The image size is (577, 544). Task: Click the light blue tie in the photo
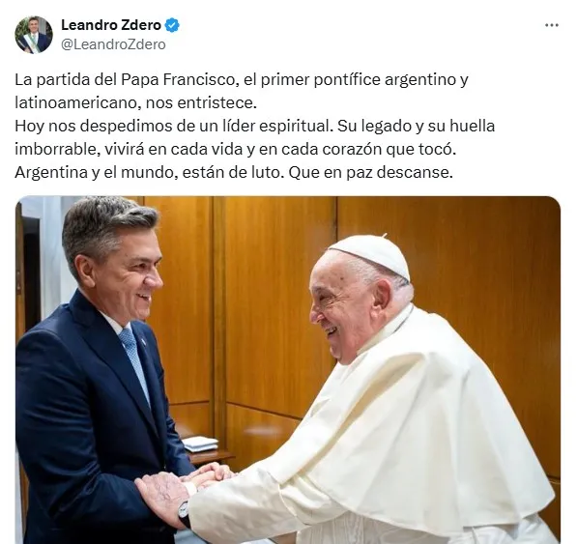tap(135, 361)
